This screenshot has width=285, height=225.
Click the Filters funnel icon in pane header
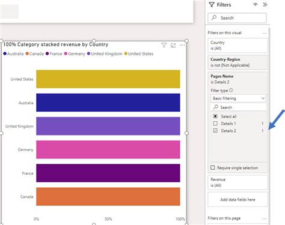point(212,5)
